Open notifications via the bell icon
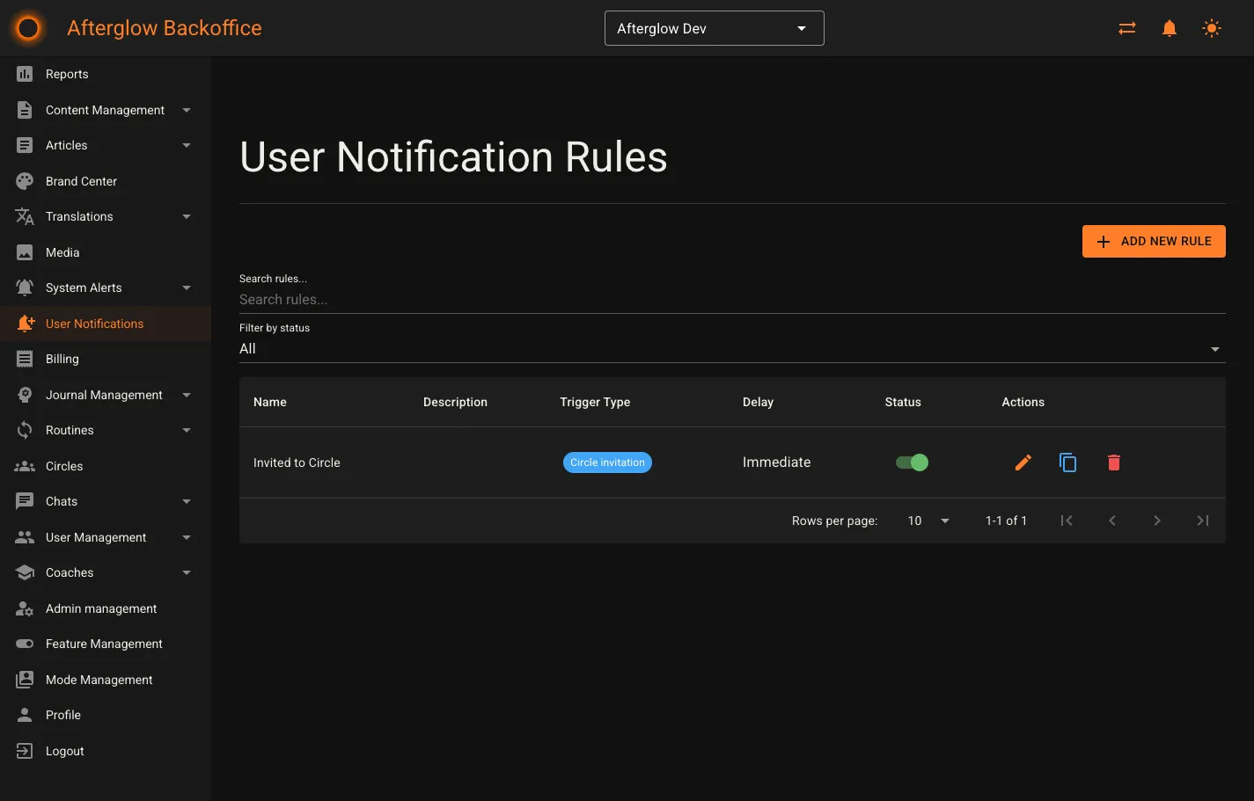The height and width of the screenshot is (801, 1254). [1169, 27]
